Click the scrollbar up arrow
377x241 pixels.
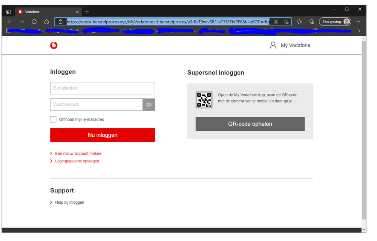(364, 39)
